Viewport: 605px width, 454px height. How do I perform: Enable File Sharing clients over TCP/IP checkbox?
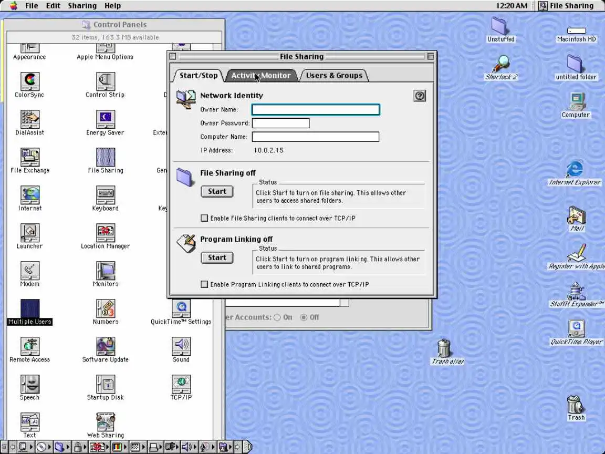(204, 218)
